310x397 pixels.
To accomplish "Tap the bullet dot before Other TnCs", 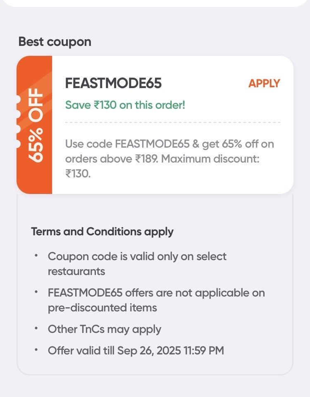I will (36, 329).
